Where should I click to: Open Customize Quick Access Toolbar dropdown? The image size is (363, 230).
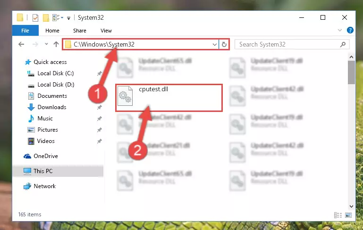[x=68, y=18]
